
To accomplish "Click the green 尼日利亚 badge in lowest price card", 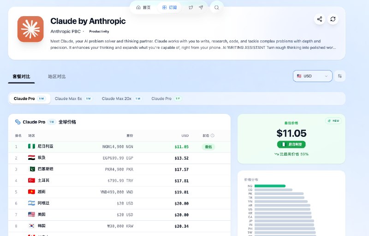I will click(292, 144).
